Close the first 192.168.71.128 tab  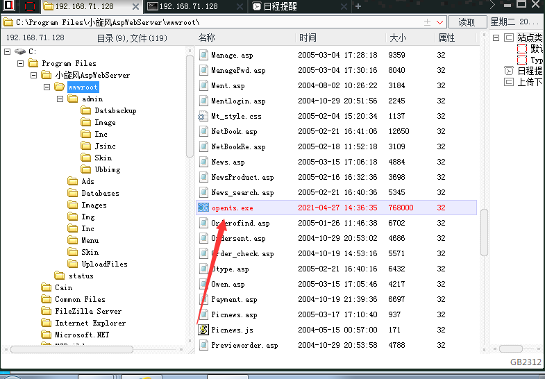(x=135, y=6)
